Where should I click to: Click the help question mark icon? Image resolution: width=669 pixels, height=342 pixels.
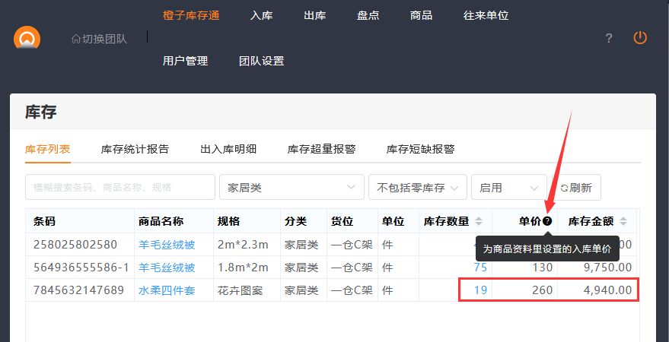pos(609,39)
